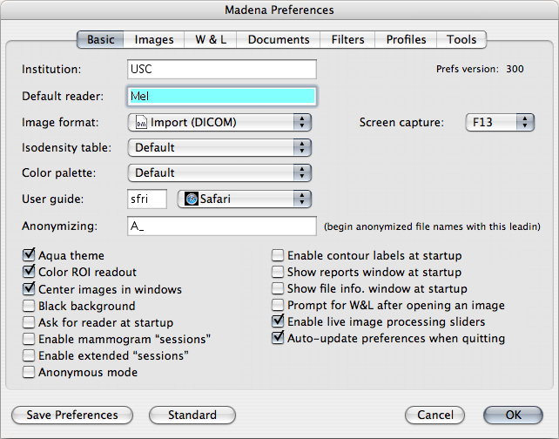Click the DICOM icon in Image format

click(x=140, y=123)
